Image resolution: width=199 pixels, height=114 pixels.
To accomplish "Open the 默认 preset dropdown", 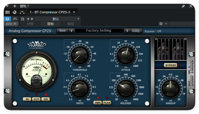I will pos(58,19).
